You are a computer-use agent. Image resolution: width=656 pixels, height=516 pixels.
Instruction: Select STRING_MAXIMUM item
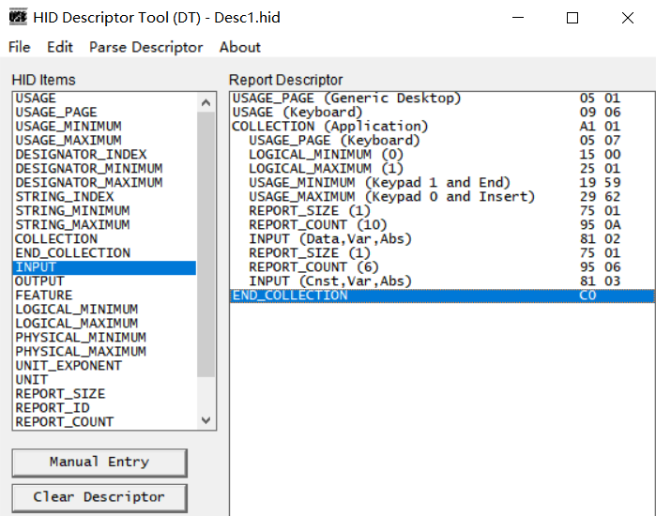coord(104,225)
